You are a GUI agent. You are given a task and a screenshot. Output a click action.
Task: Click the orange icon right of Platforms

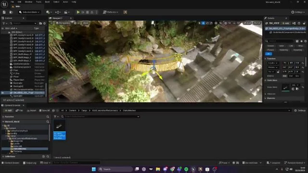(x=125, y=12)
